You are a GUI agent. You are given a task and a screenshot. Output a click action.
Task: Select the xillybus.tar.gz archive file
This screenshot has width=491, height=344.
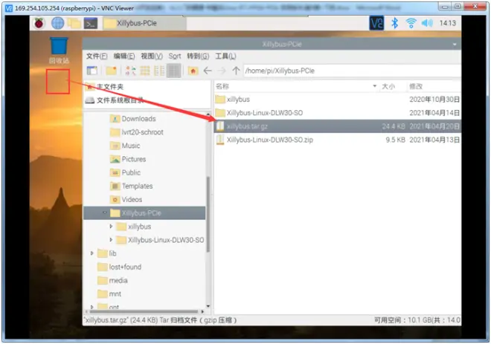click(338, 126)
